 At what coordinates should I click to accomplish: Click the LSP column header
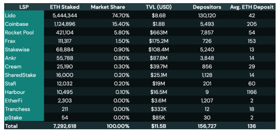coord(24,7)
